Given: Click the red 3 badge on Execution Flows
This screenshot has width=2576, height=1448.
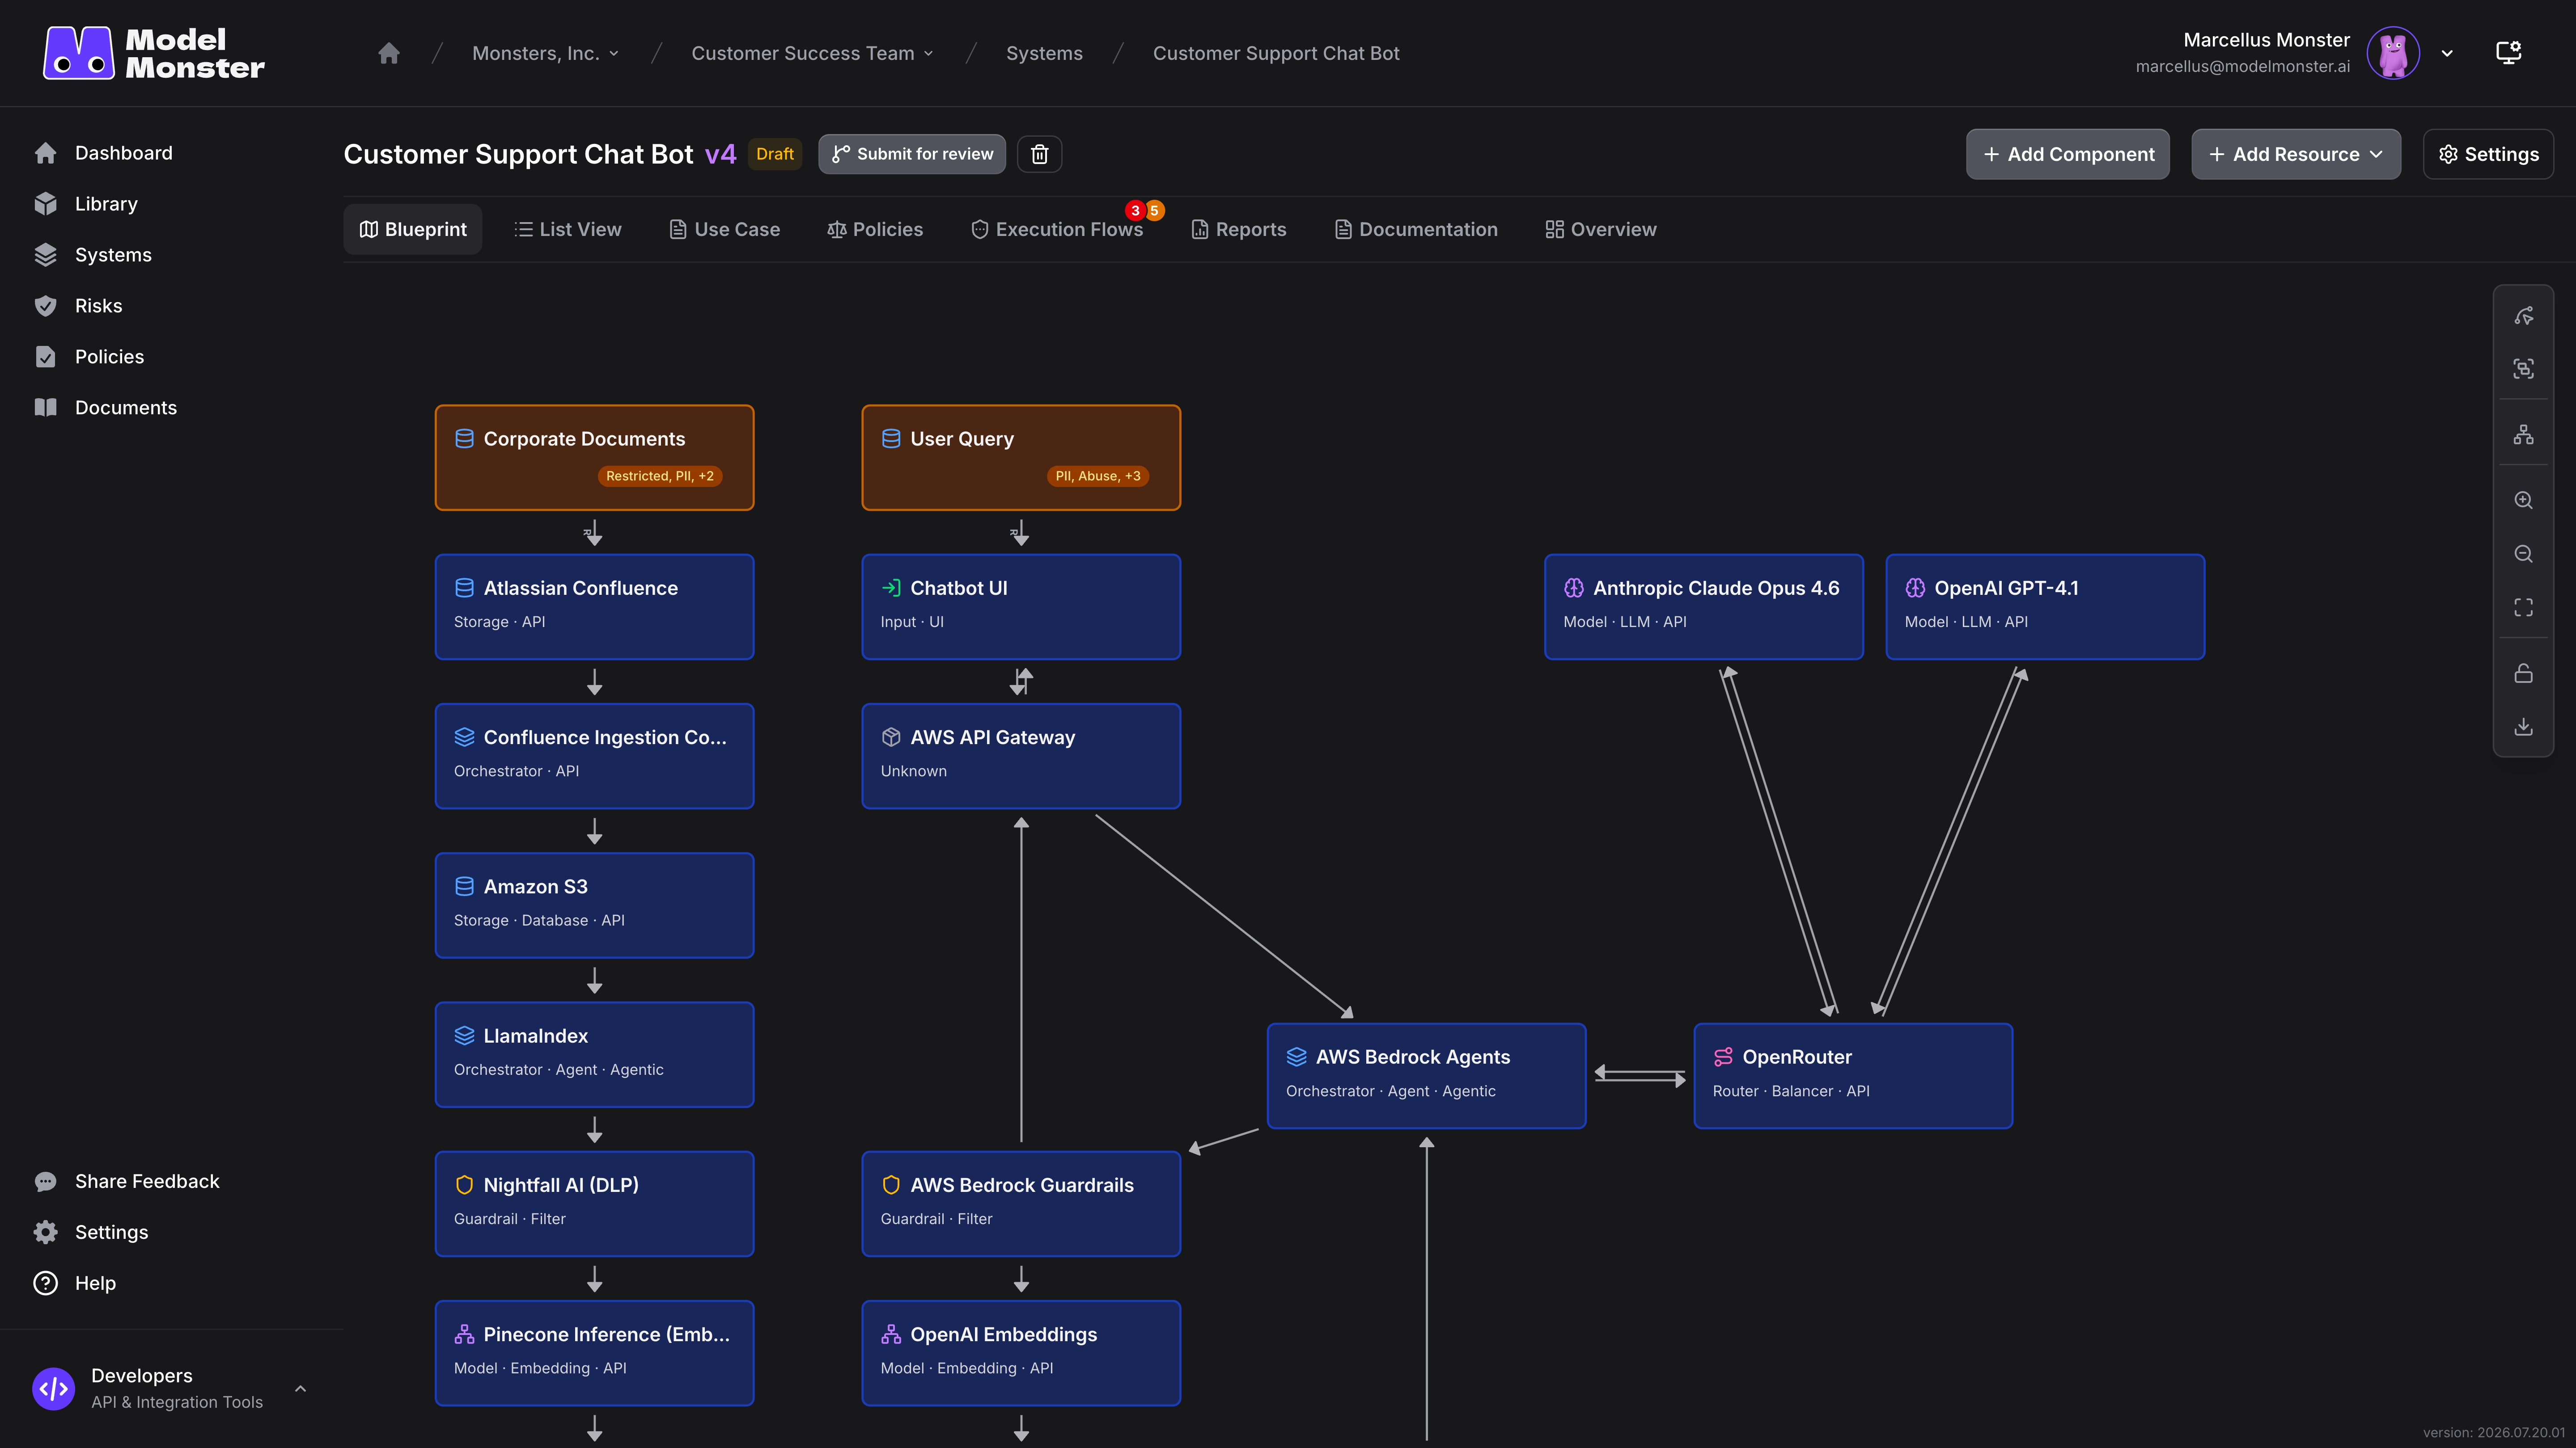Looking at the screenshot, I should [x=1135, y=211].
